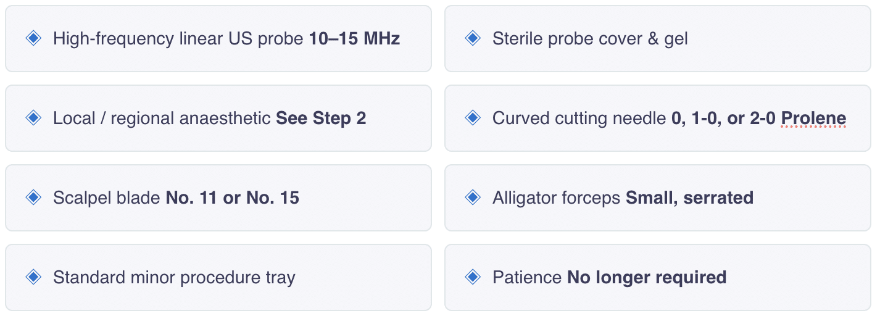
Task: Click the 'Small, serrated' forceps description
Action: (x=689, y=197)
